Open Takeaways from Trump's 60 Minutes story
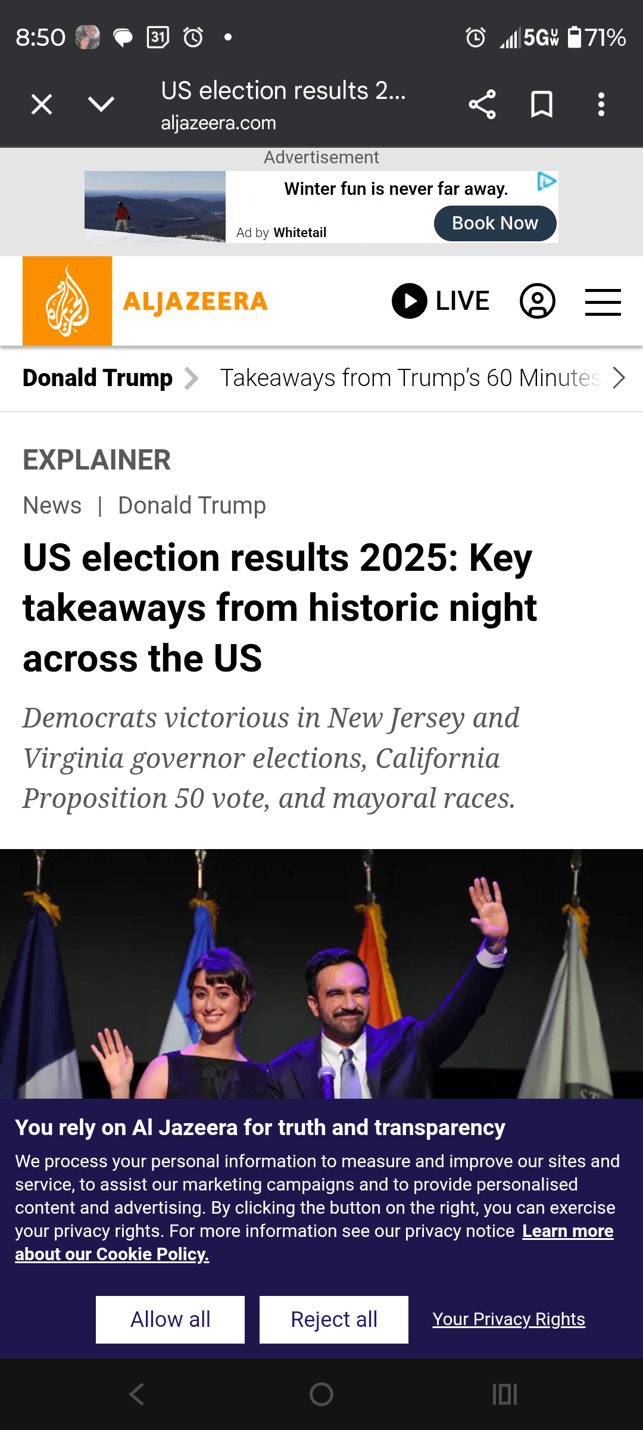This screenshot has height=1430, width=643. pyautogui.click(x=411, y=378)
